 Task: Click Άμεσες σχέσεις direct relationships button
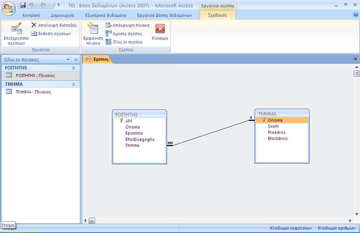click(x=124, y=34)
